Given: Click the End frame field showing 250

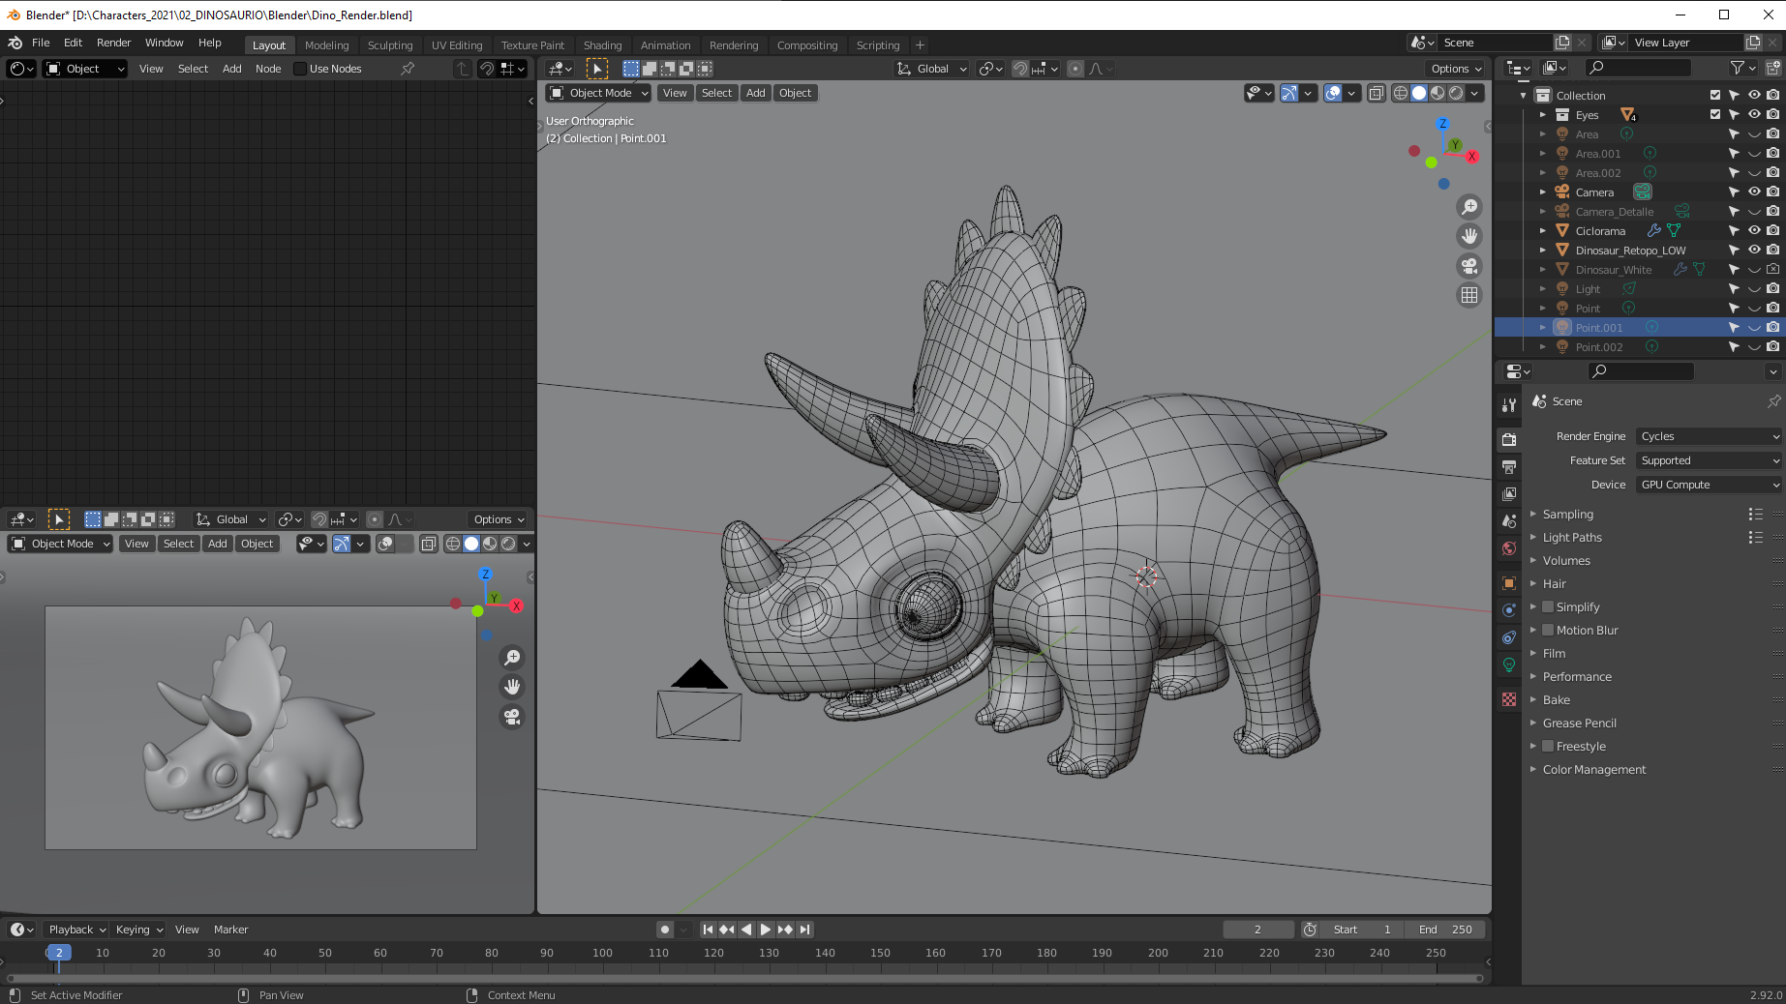Looking at the screenshot, I should pos(1445,930).
